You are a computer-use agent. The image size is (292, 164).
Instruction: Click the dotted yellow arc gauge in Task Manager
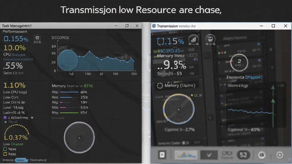click(17, 129)
